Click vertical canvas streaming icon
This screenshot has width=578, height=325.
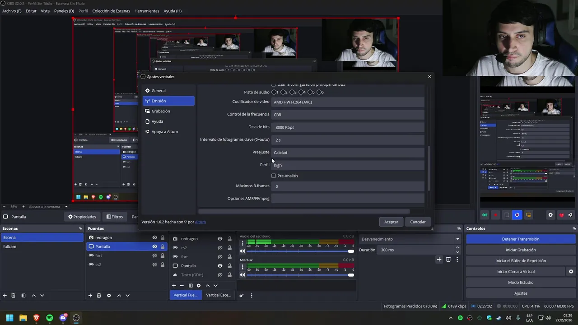click(485, 215)
